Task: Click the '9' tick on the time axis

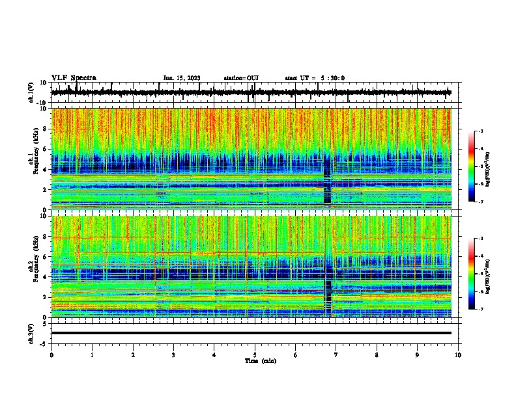Action: click(x=417, y=355)
